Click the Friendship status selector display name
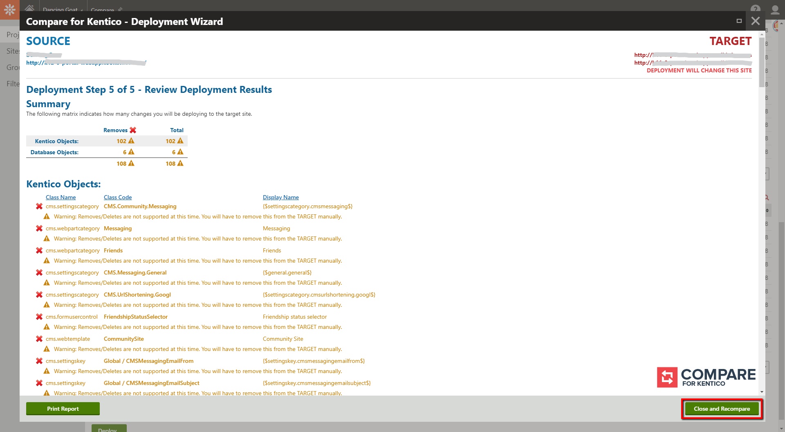Viewport: 785px width, 432px height. coord(295,317)
